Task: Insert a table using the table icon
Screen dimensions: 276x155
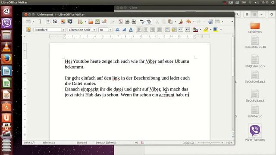Action: point(28,22)
